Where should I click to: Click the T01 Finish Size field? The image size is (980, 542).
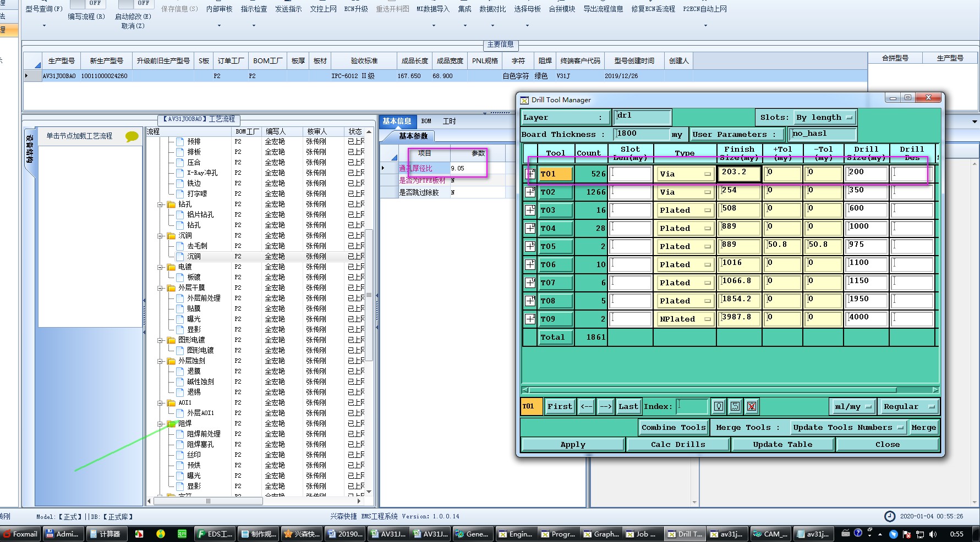[x=739, y=174]
